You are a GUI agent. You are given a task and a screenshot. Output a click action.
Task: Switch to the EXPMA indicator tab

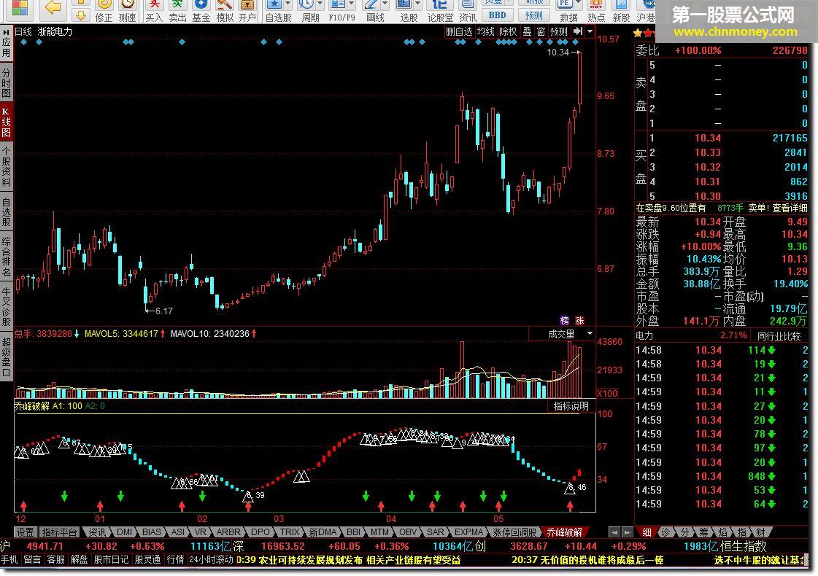[x=468, y=532]
